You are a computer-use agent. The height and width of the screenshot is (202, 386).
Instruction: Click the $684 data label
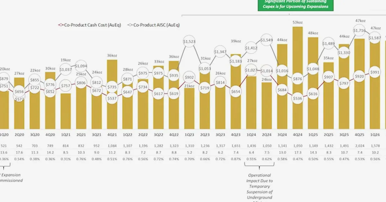tap(282, 90)
